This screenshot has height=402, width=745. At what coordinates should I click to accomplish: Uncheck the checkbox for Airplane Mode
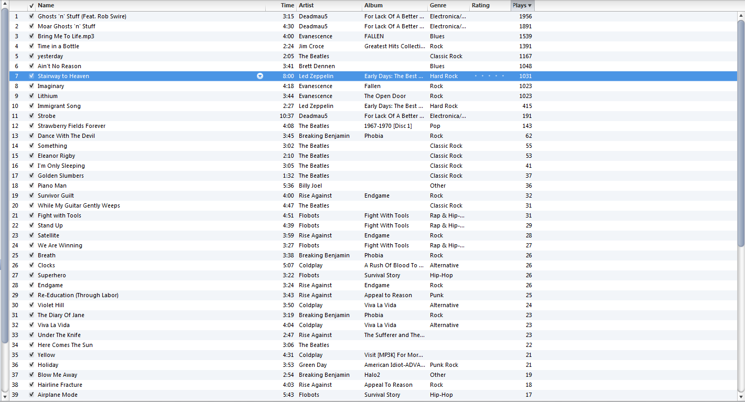[x=31, y=395]
